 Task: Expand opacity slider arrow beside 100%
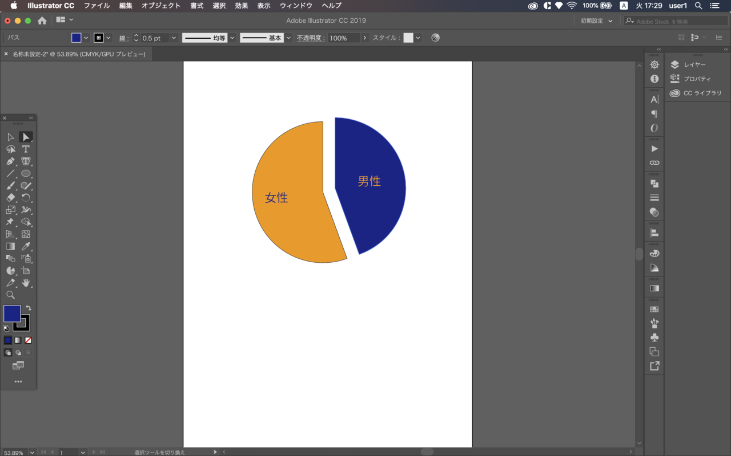(x=365, y=38)
